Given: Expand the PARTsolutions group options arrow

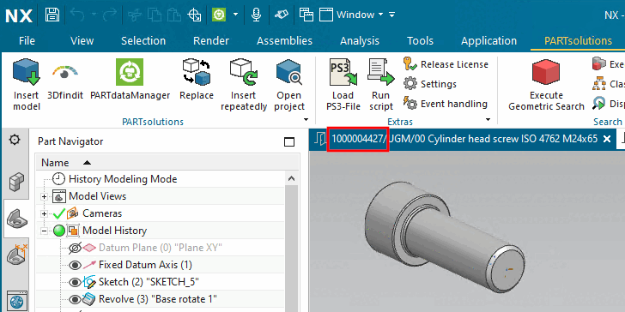Looking at the screenshot, I should 306,119.
